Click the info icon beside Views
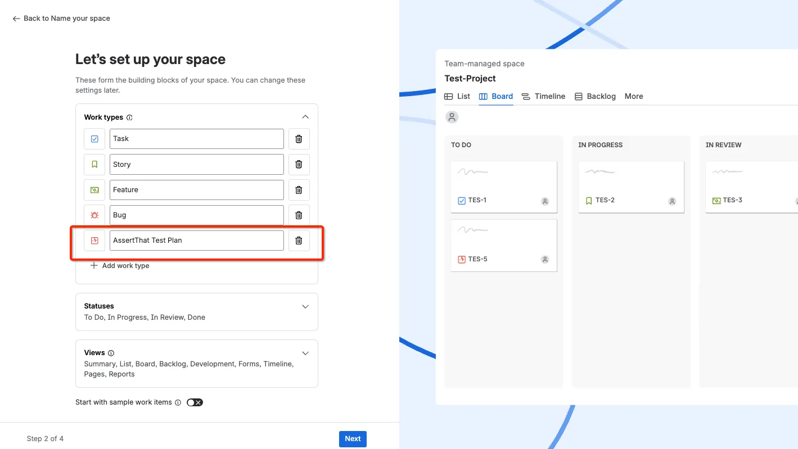This screenshot has width=798, height=449. 111,353
